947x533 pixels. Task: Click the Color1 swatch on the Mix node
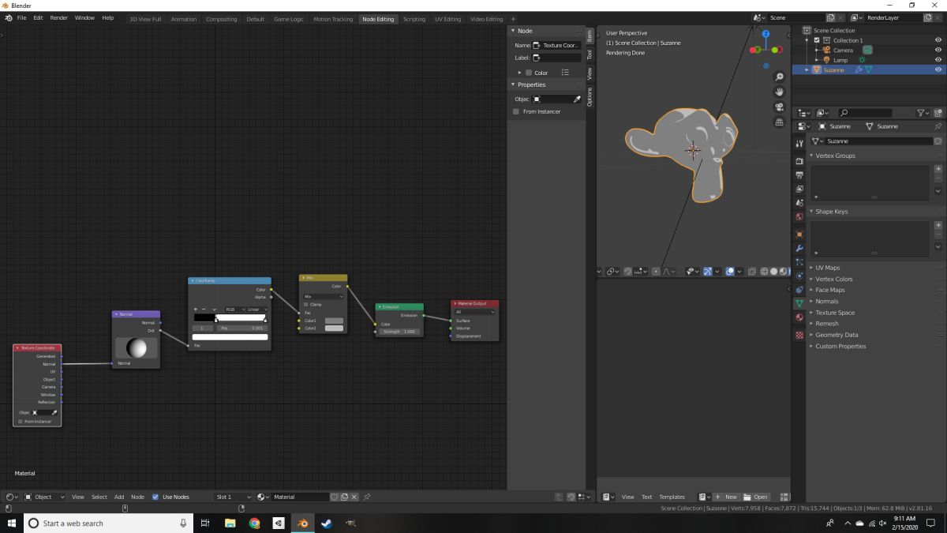pos(334,321)
